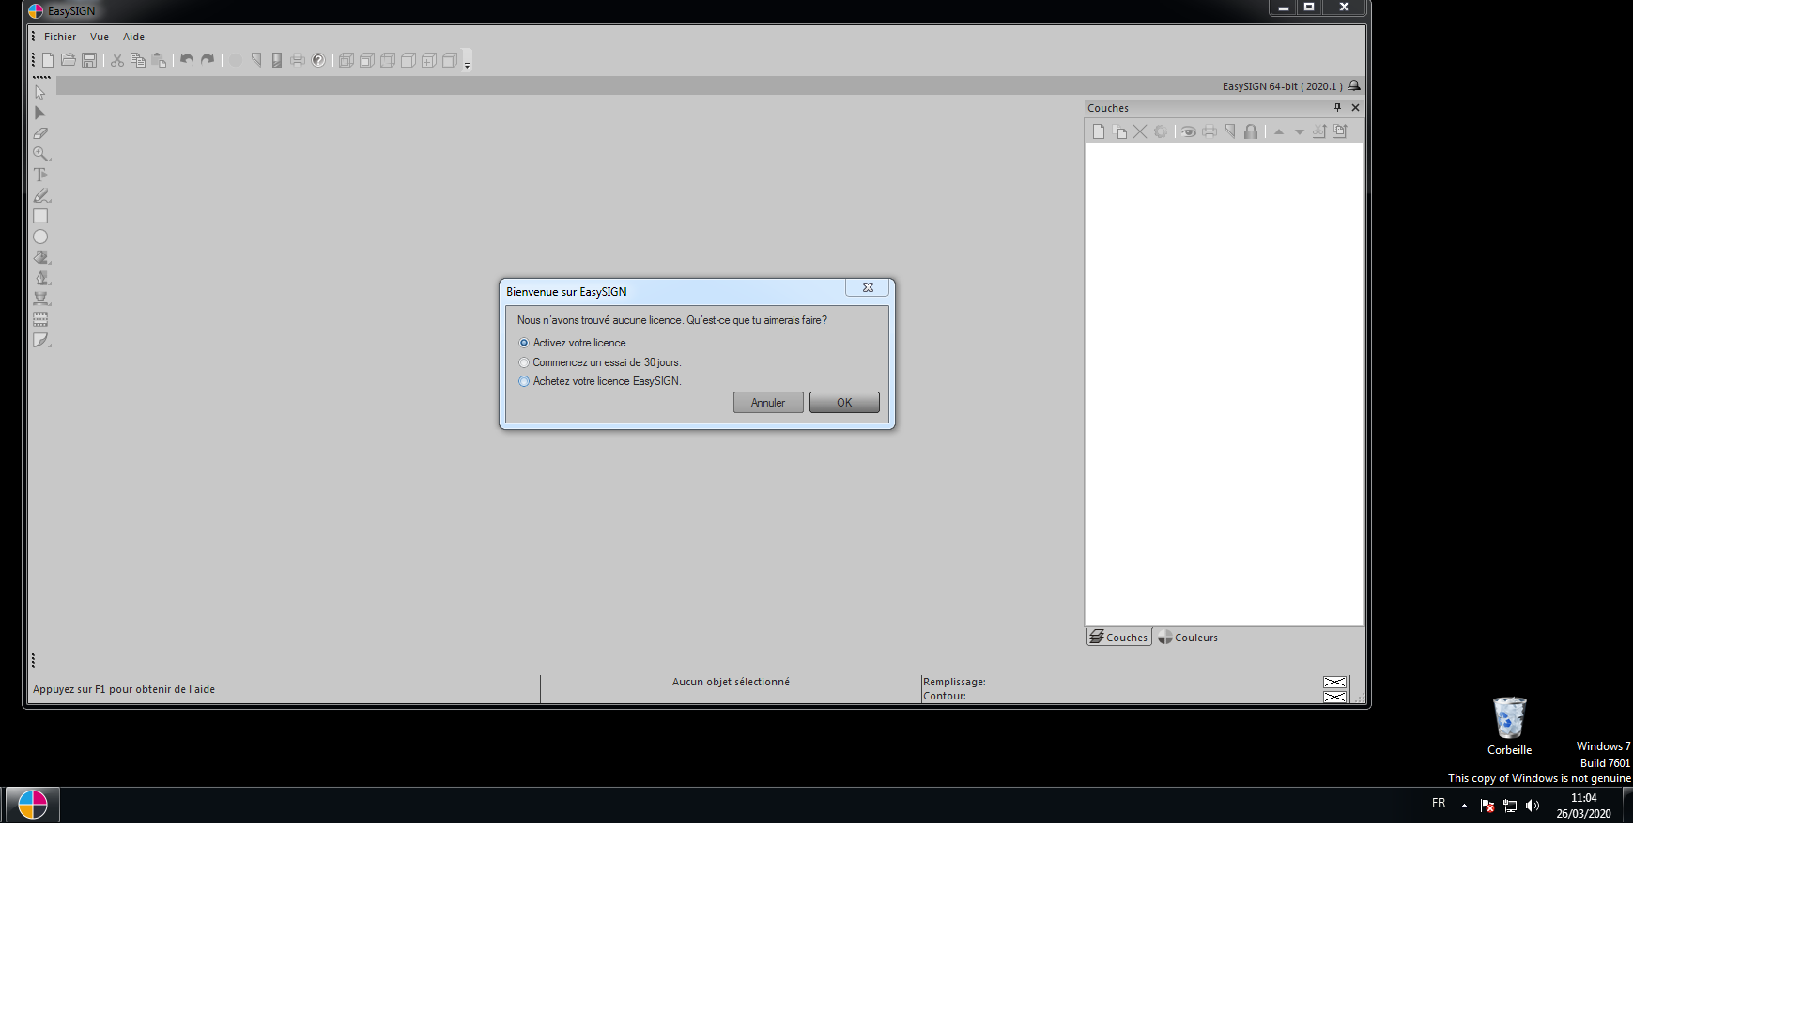This screenshot has width=1803, height=1014.
Task: Click the Cut scissors icon
Action: click(x=117, y=60)
